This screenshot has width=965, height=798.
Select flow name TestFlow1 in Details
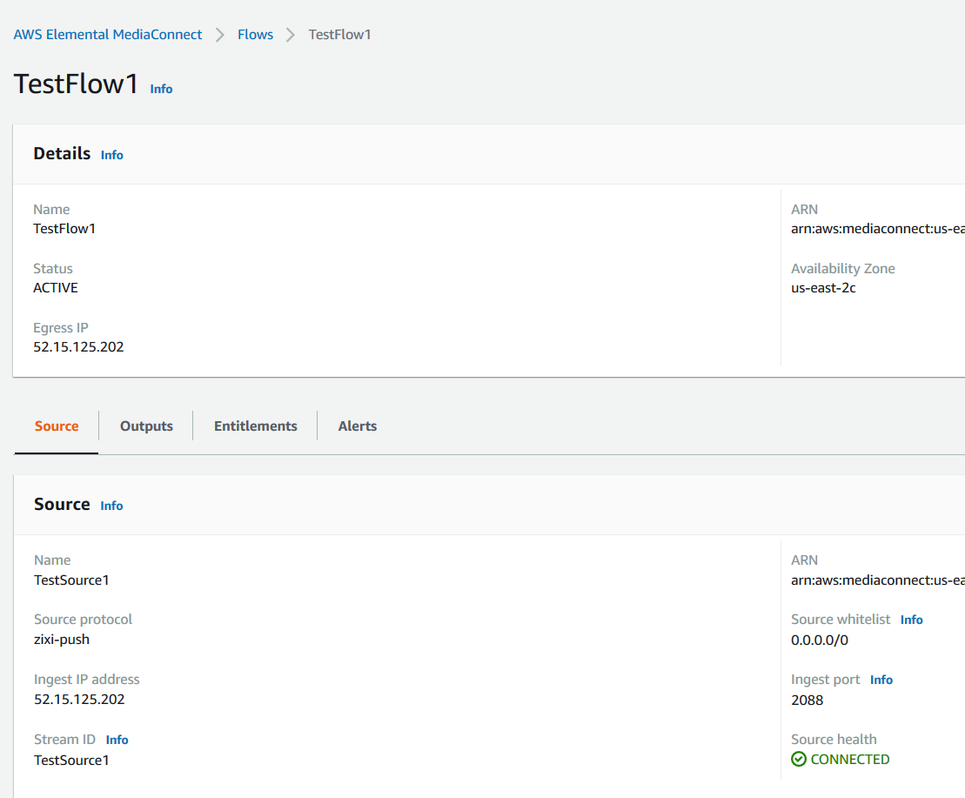tap(64, 229)
